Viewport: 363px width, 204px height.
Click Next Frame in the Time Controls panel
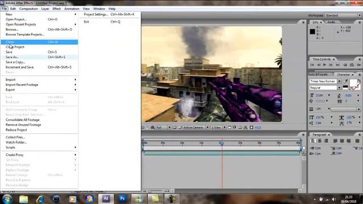(331, 65)
